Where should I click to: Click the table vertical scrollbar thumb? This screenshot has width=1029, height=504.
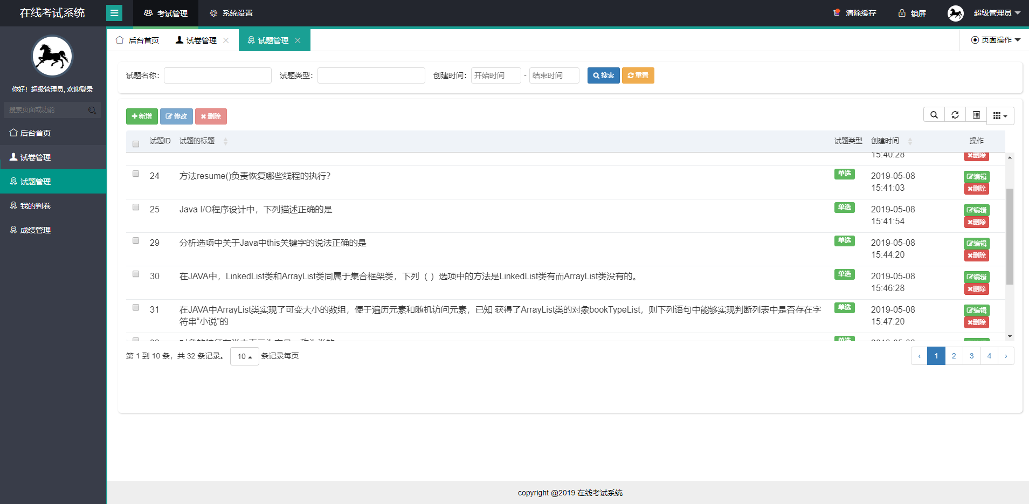click(x=1010, y=236)
